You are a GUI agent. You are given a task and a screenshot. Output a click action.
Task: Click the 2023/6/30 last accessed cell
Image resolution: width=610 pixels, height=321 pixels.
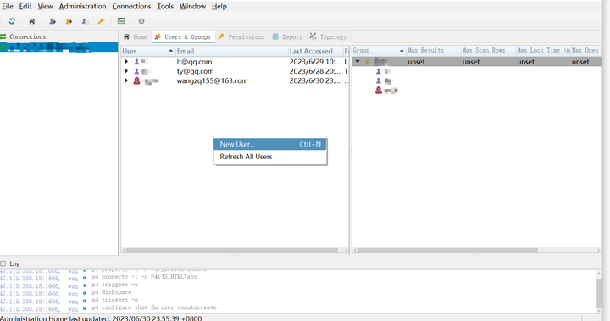314,81
